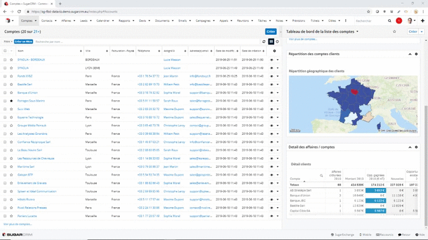428x240 pixels.
Task: Check the Bastille Sarl row checkbox
Action: (x=5, y=84)
